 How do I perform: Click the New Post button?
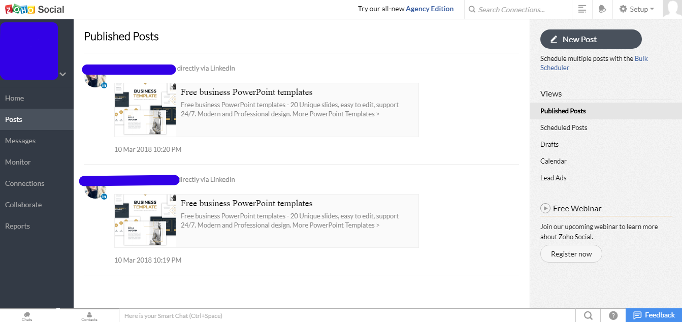click(x=591, y=39)
